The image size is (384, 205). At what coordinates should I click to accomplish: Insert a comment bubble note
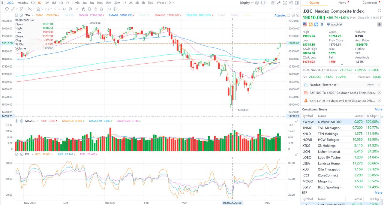pos(70,9)
